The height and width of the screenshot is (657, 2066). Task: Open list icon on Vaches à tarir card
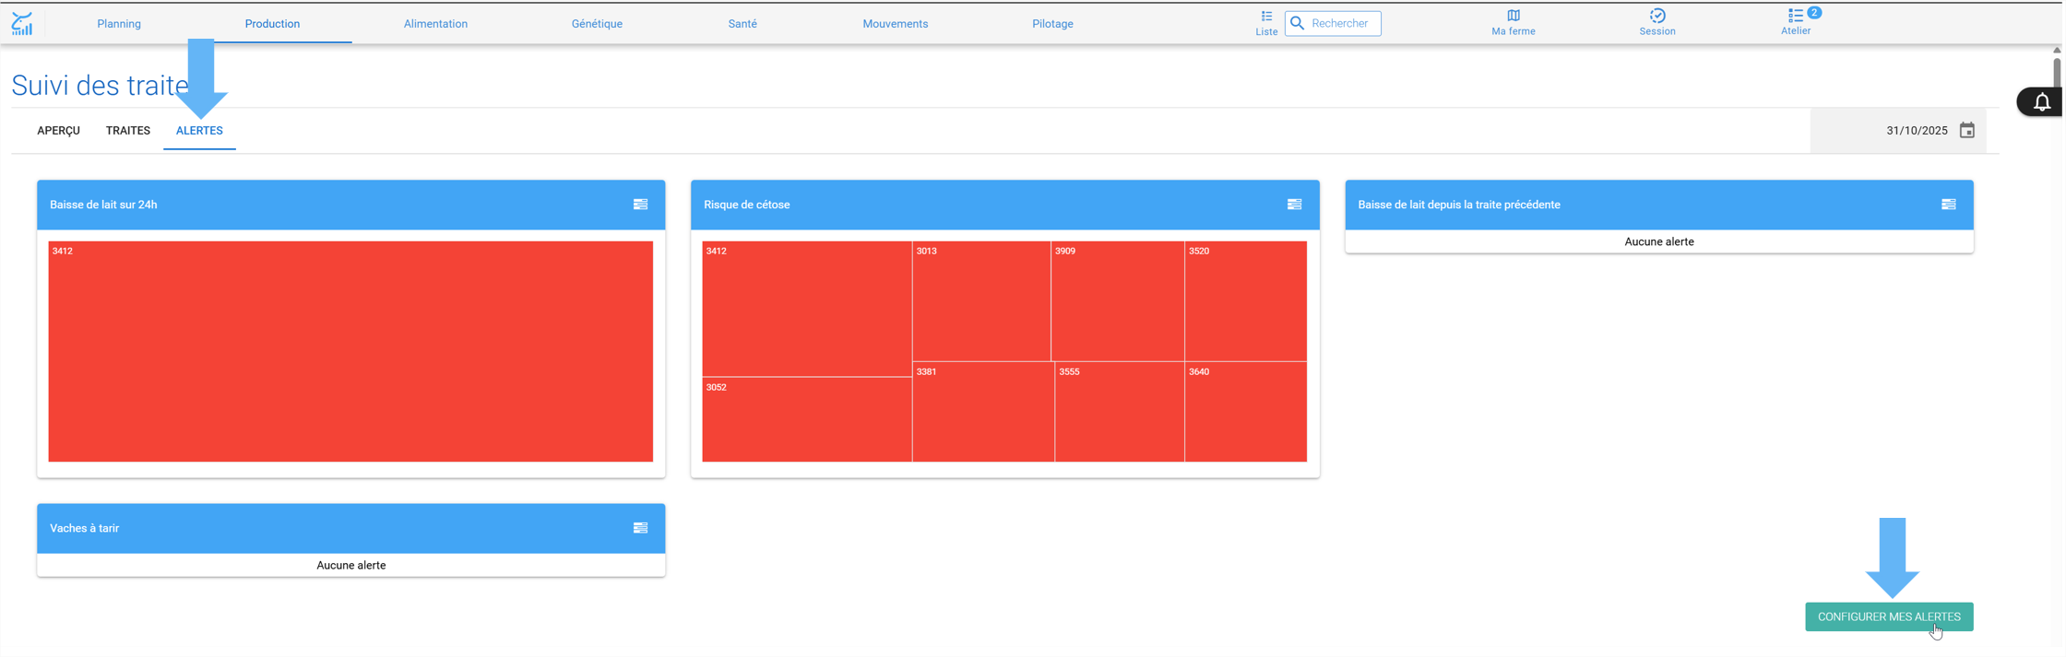click(x=640, y=528)
